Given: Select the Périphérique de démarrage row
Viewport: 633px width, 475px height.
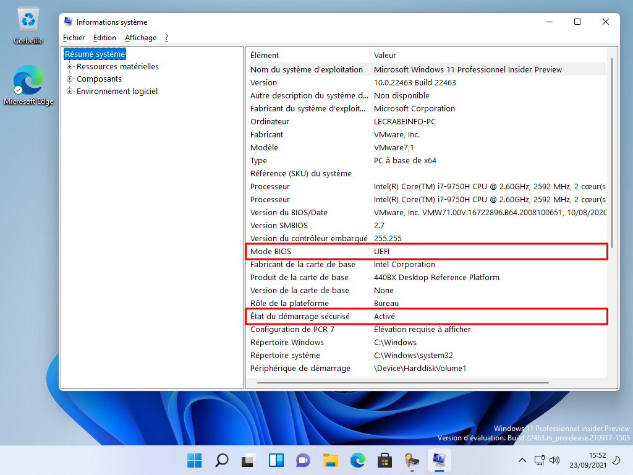Looking at the screenshot, I should [427, 369].
